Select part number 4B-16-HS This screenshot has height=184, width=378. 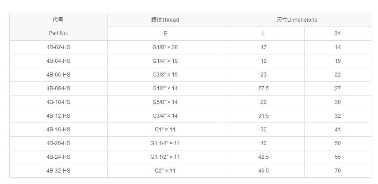pos(58,130)
